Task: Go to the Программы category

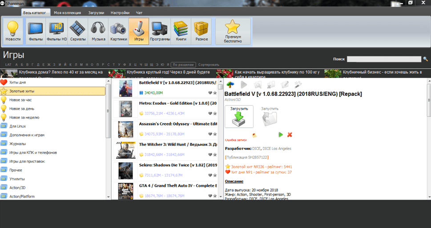Action: [x=160, y=31]
